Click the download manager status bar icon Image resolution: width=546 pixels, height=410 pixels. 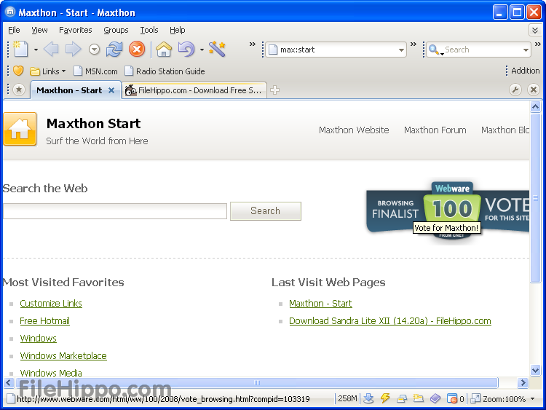tap(368, 398)
